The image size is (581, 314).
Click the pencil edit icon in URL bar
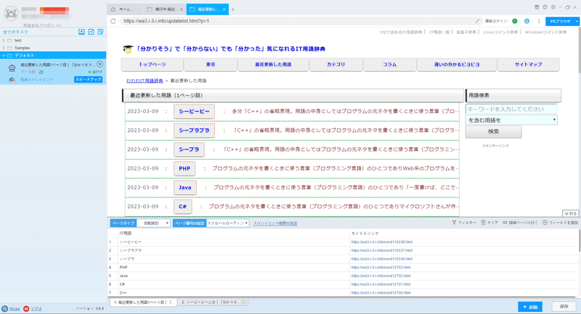click(477, 21)
